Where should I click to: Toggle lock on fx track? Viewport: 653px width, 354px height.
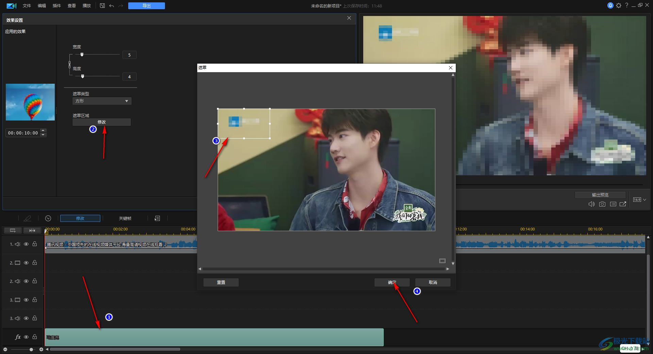point(35,337)
